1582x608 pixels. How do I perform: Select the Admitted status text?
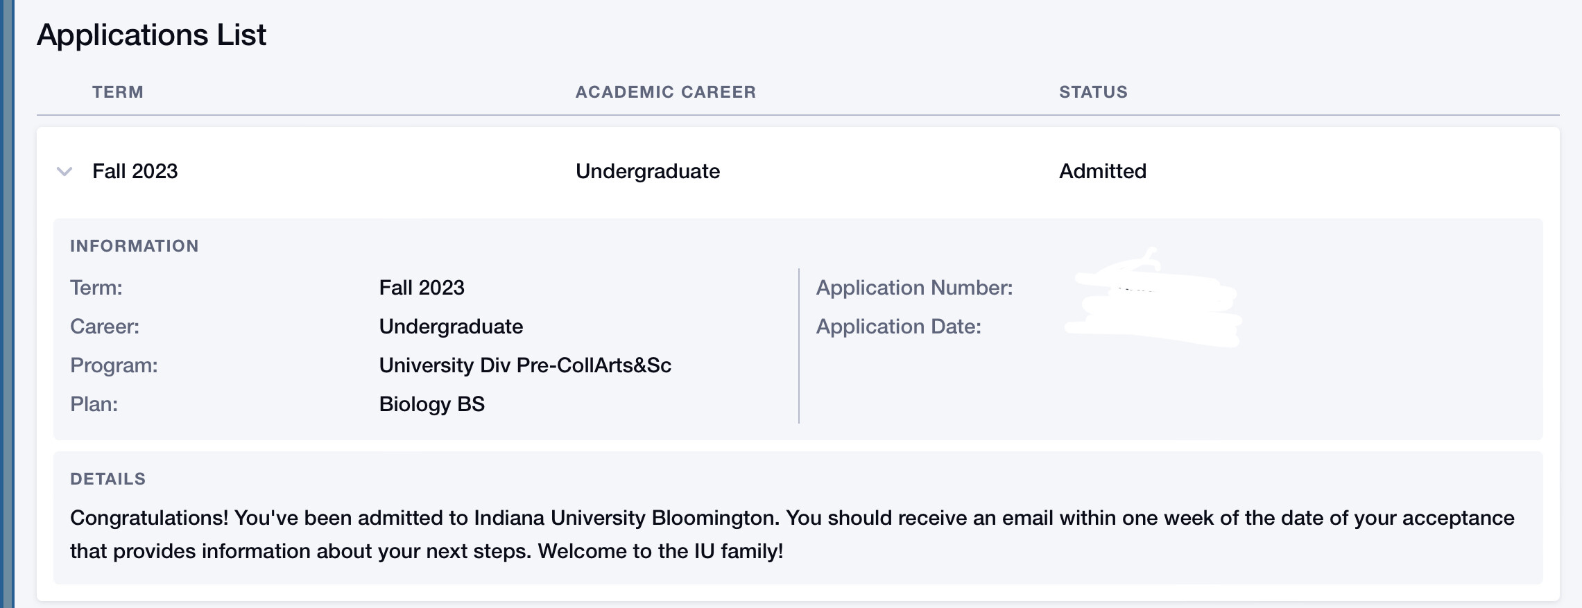coord(1102,171)
